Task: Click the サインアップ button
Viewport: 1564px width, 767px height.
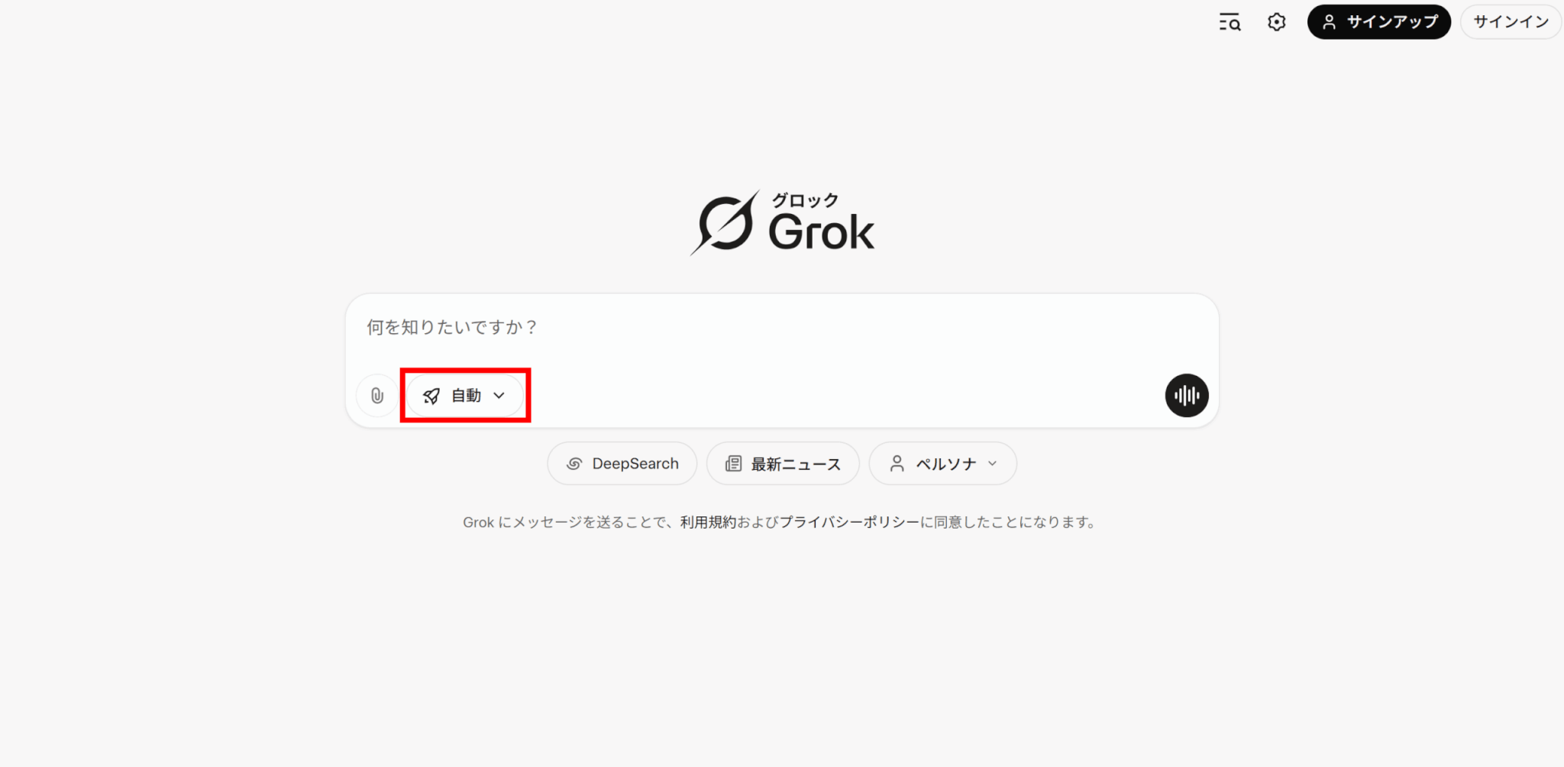Action: point(1379,22)
